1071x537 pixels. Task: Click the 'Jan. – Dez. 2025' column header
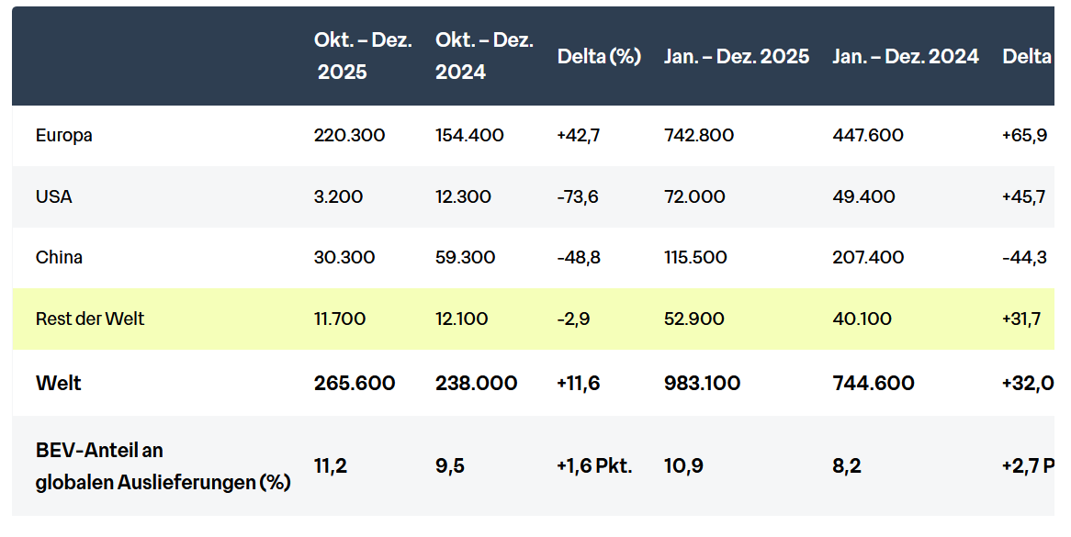click(737, 56)
